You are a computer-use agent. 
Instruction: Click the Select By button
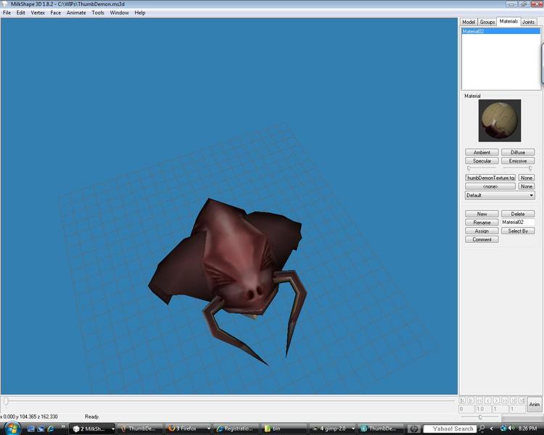pos(518,231)
